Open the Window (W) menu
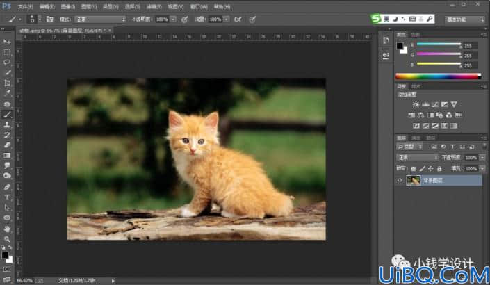 [x=199, y=6]
